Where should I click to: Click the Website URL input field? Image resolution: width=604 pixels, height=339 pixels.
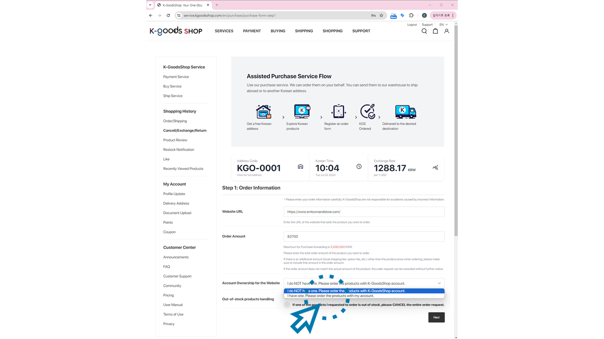[364, 212]
